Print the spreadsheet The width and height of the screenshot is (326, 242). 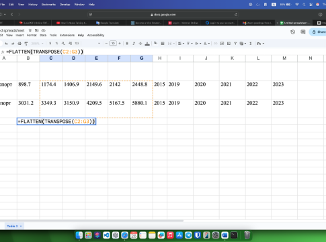coord(19,44)
